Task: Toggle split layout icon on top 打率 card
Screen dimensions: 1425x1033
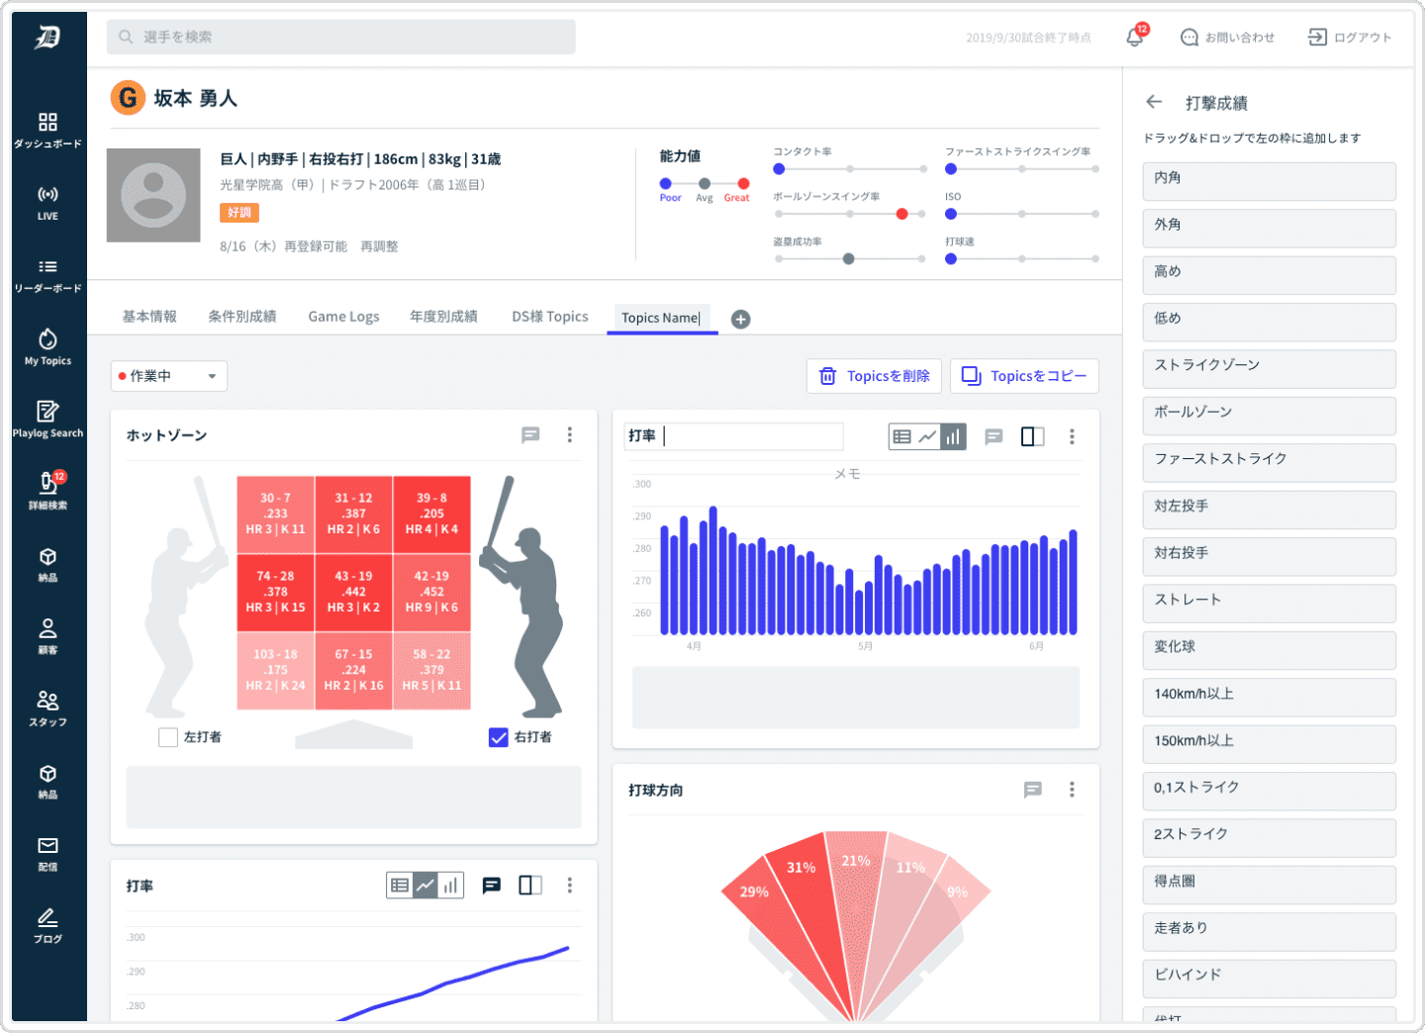Action: (x=1032, y=436)
